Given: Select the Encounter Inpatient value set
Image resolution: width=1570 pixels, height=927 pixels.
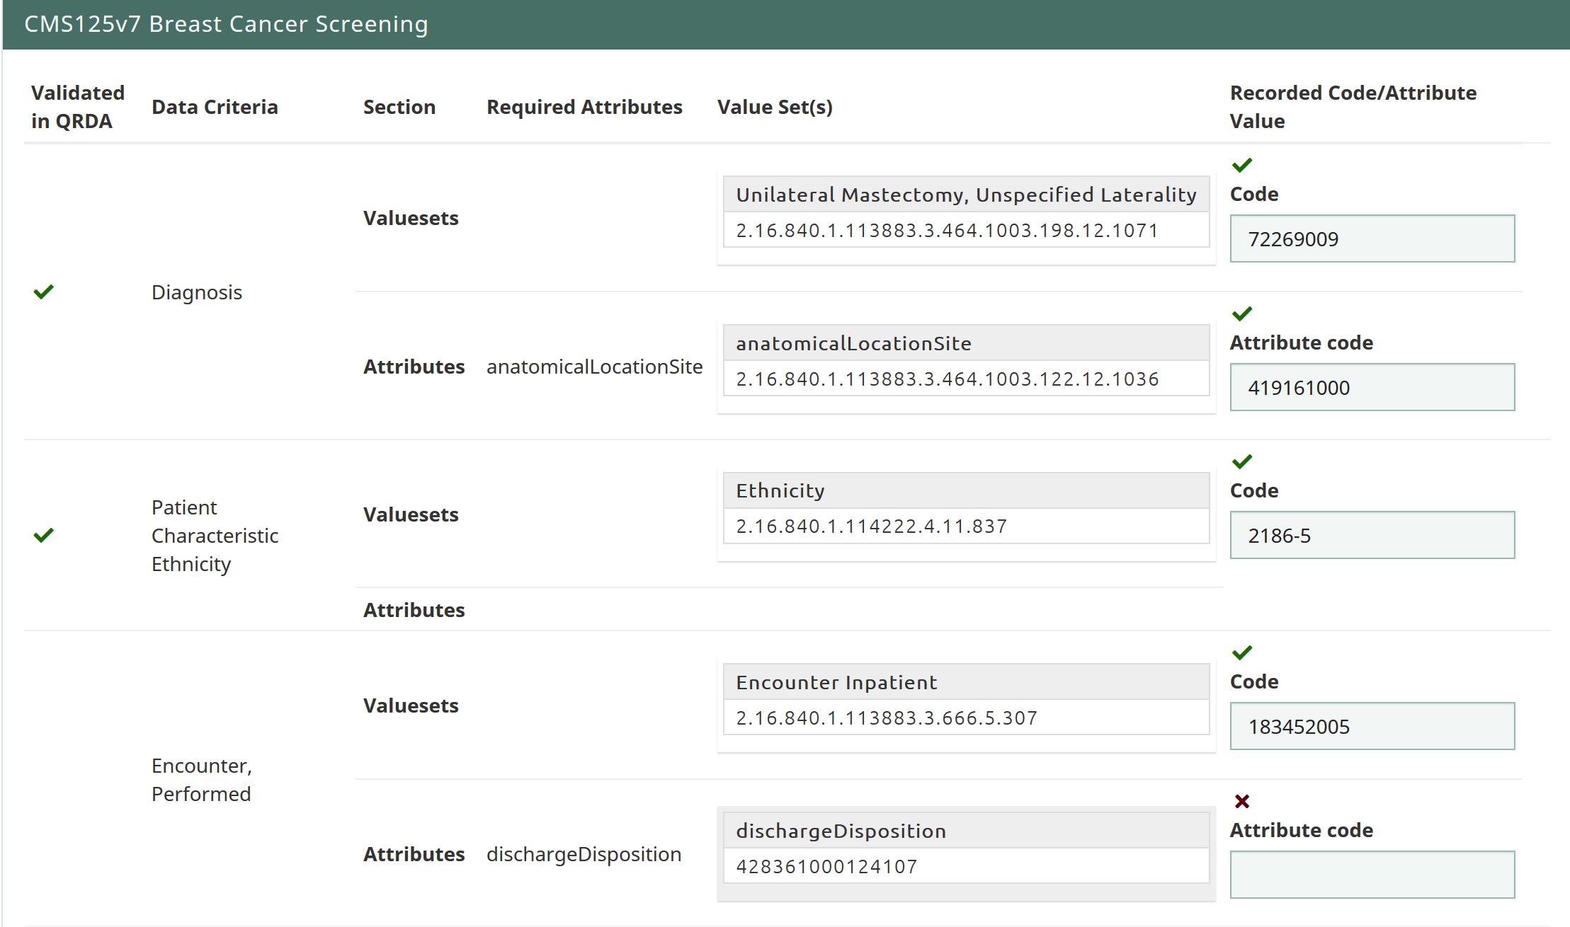Looking at the screenshot, I should point(965,683).
